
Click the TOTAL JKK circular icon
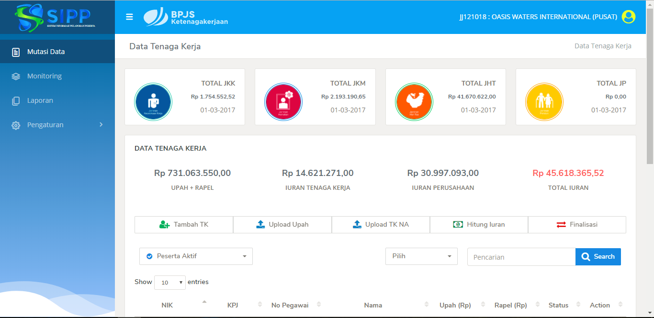(153, 101)
